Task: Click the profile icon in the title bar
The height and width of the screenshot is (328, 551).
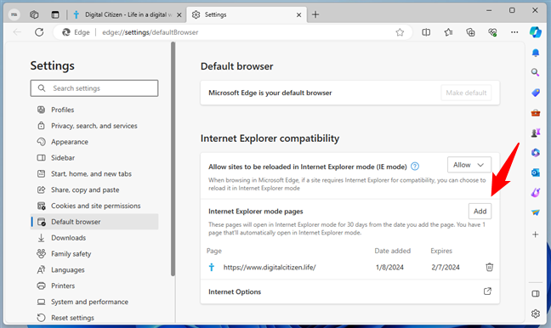Action: (x=14, y=14)
